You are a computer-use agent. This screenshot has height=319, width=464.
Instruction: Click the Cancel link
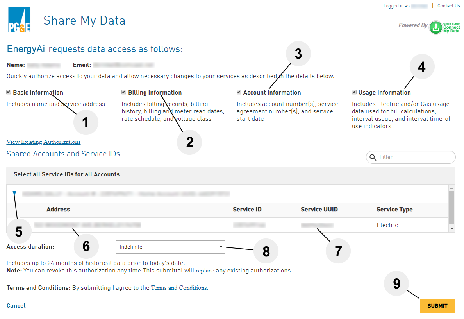point(16,306)
